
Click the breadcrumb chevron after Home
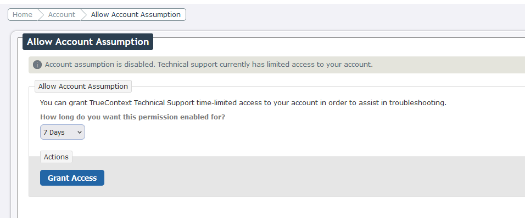pyautogui.click(x=41, y=15)
